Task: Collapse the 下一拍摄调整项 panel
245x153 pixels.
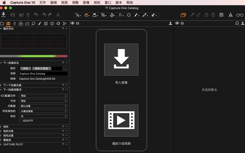Action: tap(1, 90)
